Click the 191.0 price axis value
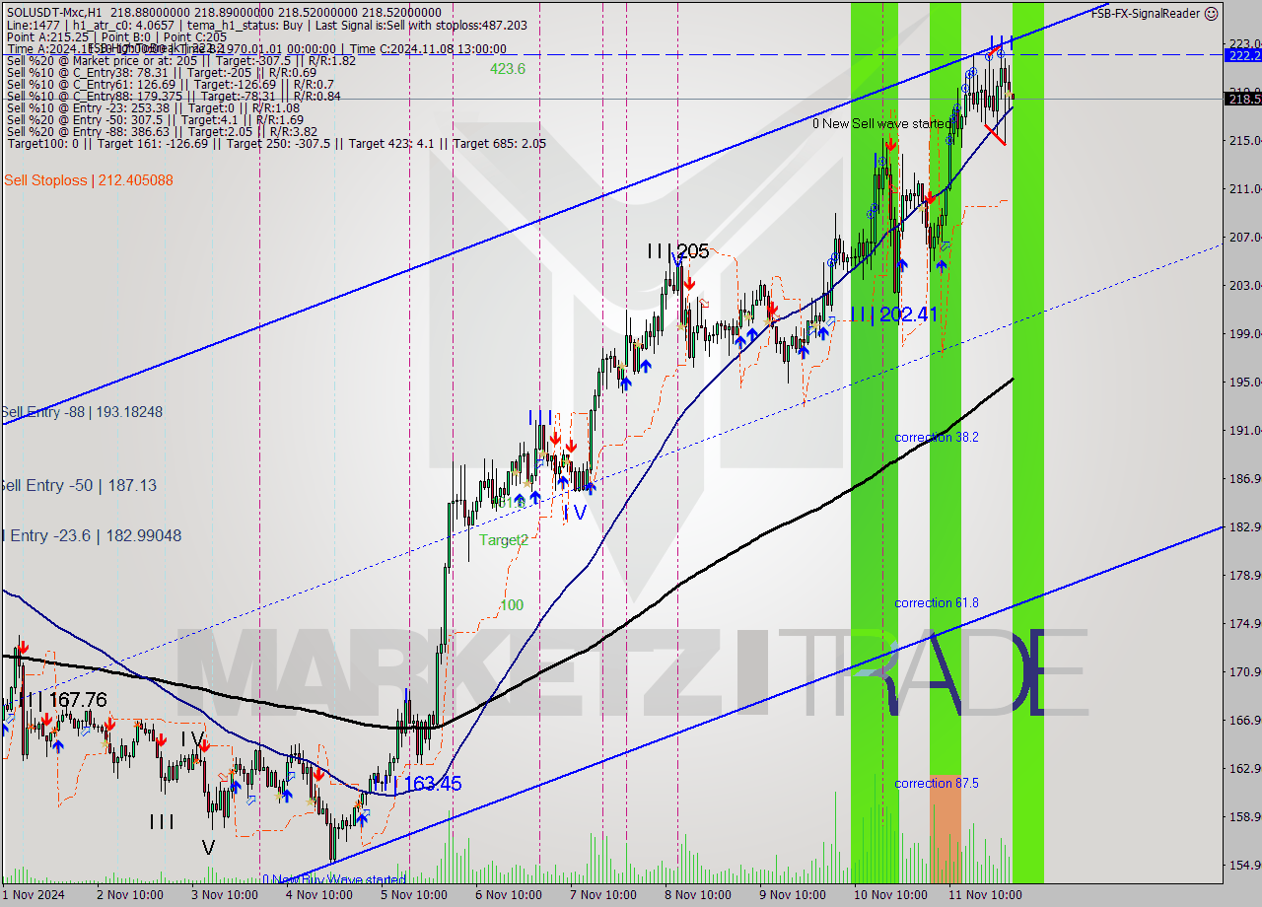Screen dimensions: 1262x907 tap(1243, 430)
